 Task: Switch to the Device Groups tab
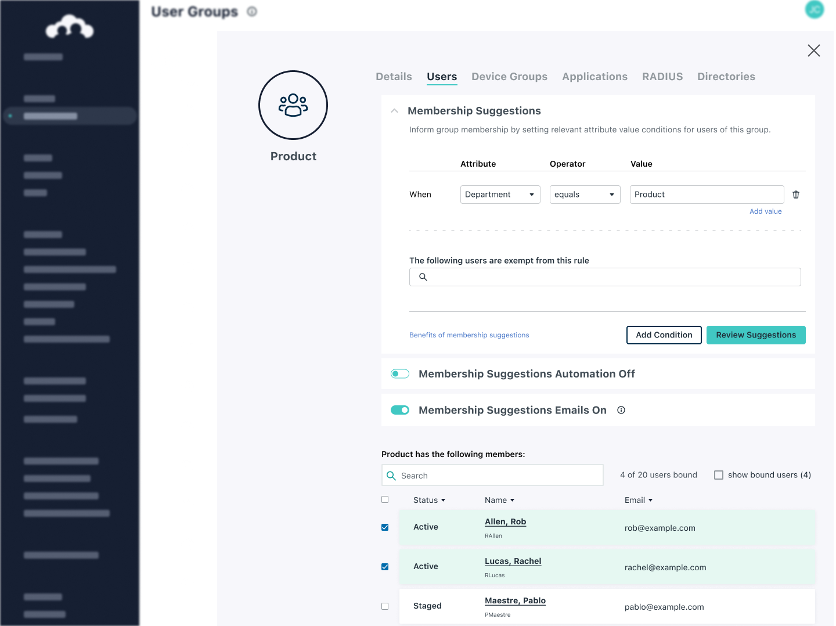[509, 76]
